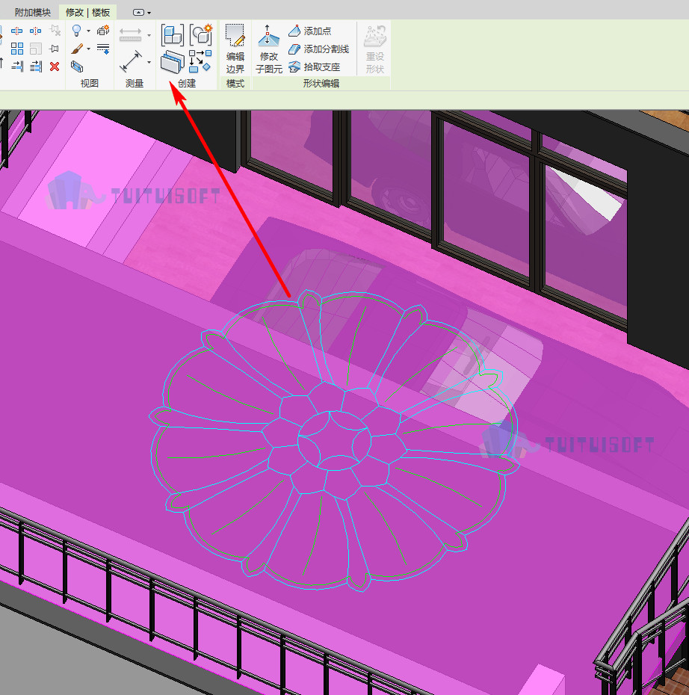This screenshot has height=695, width=689.
Task: Click the 修改子图元 button
Action: coord(269,49)
